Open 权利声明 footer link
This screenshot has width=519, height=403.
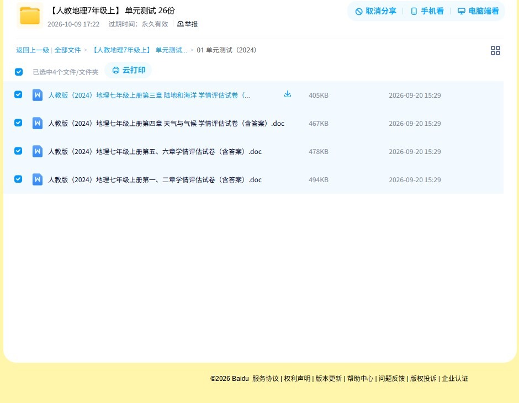297,379
